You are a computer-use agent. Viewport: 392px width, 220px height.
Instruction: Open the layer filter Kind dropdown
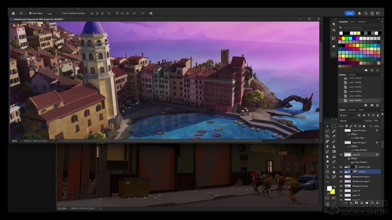[x=347, y=115]
